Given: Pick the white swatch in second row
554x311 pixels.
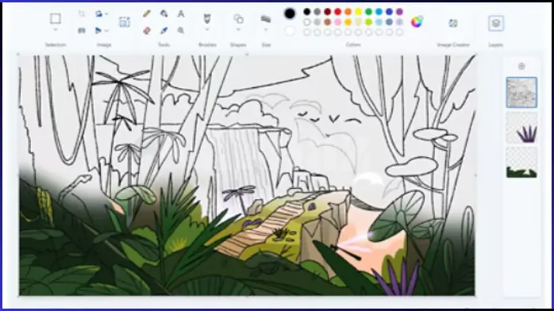Looking at the screenshot, I should pyautogui.click(x=307, y=22).
